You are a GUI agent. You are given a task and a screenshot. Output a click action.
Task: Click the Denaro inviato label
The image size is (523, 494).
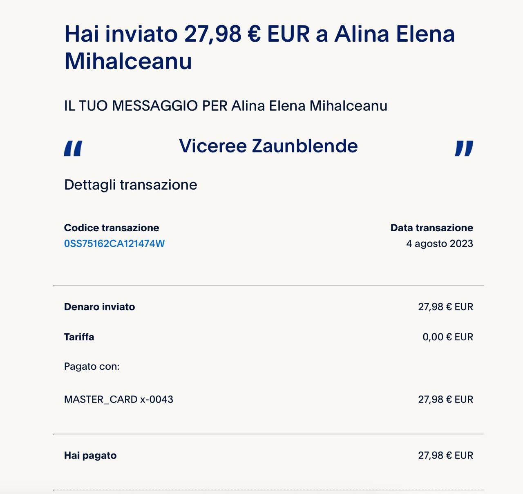(x=99, y=307)
